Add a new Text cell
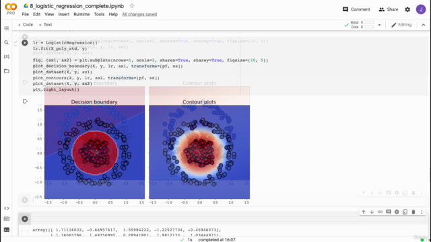This screenshot has width=431, height=242. point(45,25)
